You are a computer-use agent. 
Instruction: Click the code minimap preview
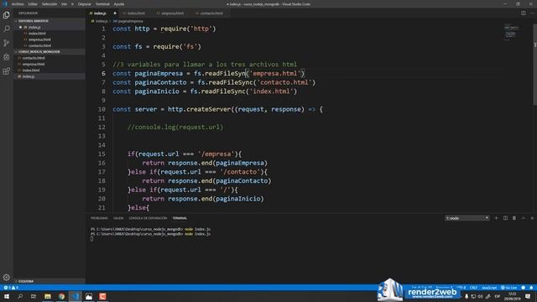click(x=511, y=32)
